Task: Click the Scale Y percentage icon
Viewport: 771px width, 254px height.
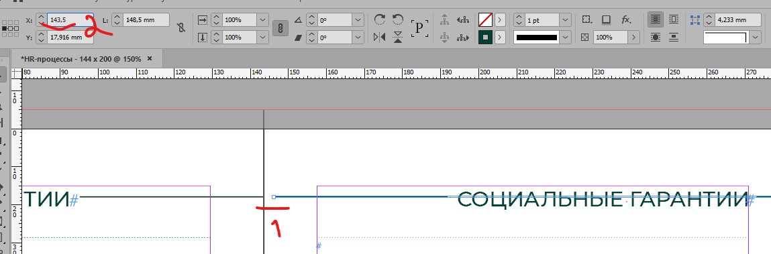Action: (x=203, y=38)
